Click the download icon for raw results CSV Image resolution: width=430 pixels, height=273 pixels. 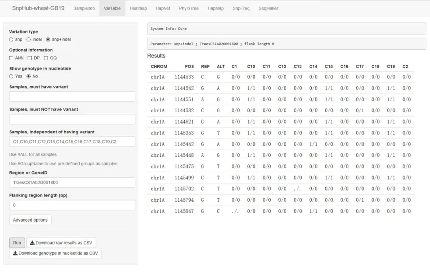(x=32, y=243)
